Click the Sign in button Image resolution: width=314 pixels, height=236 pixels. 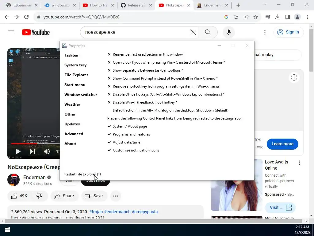289,32
